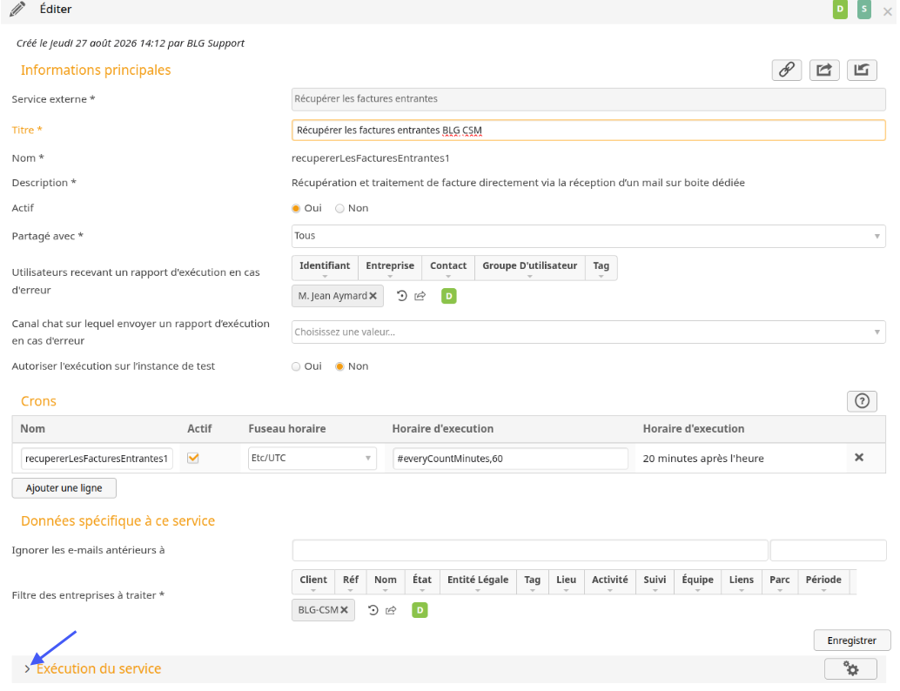Click the #everyCountMinutes,60 schedule field
Screen dimensions: 900x691
pos(510,459)
